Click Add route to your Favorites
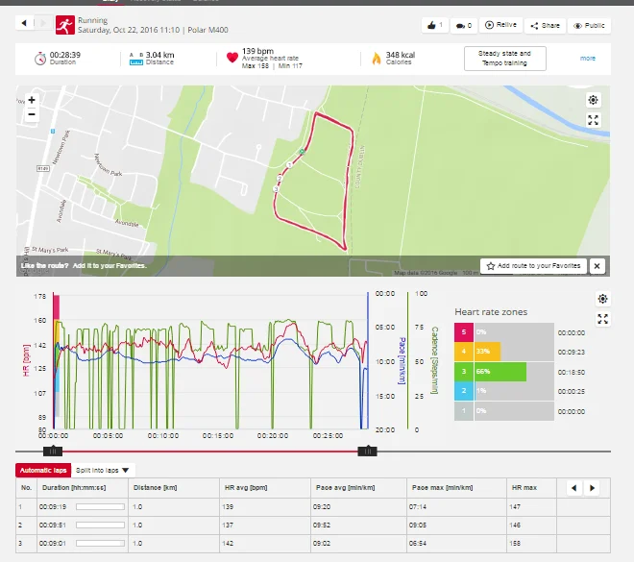 (x=533, y=265)
